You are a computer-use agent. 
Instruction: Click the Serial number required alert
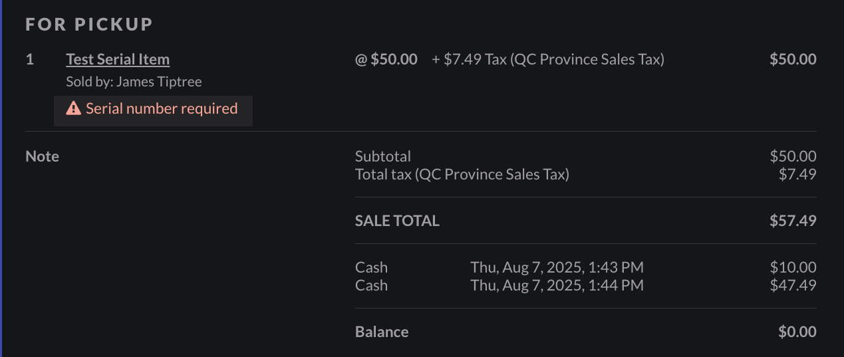click(161, 108)
